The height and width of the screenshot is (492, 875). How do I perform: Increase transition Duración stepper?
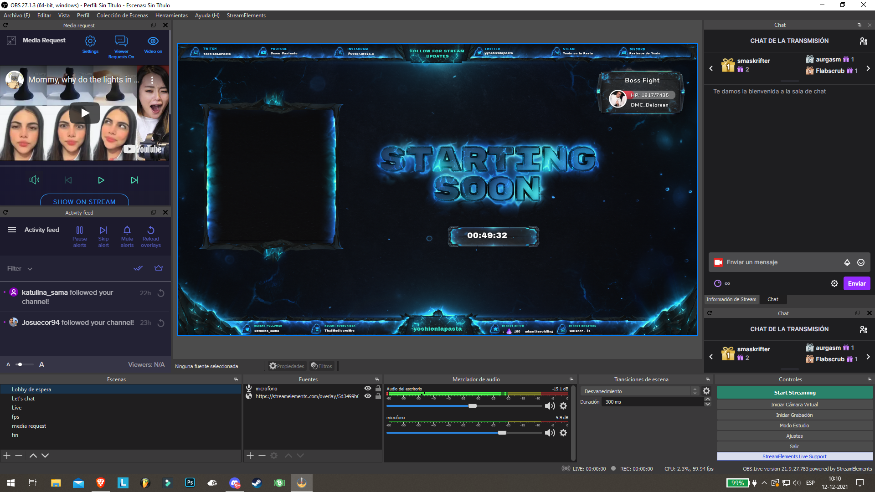click(x=708, y=400)
